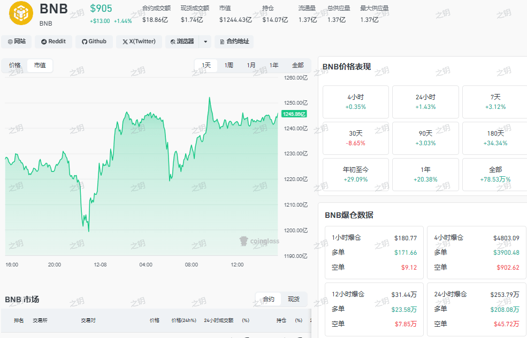Click the 24小时爆仓 $253.79万 value
The width and height of the screenshot is (527, 338).
point(505,294)
